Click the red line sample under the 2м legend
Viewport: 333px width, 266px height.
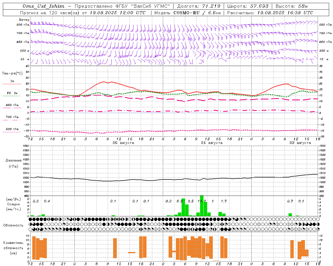coord(12,84)
